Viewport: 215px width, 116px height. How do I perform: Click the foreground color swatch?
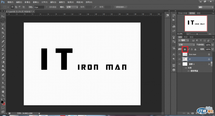coord(2,103)
